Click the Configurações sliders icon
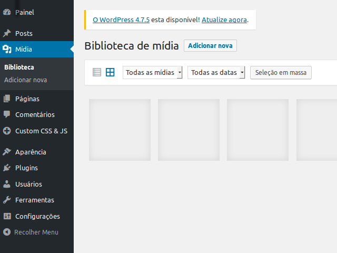 7,216
